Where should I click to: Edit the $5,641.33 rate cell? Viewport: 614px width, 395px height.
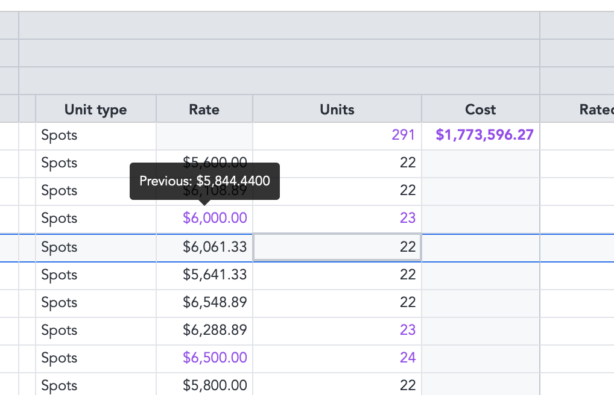204,275
